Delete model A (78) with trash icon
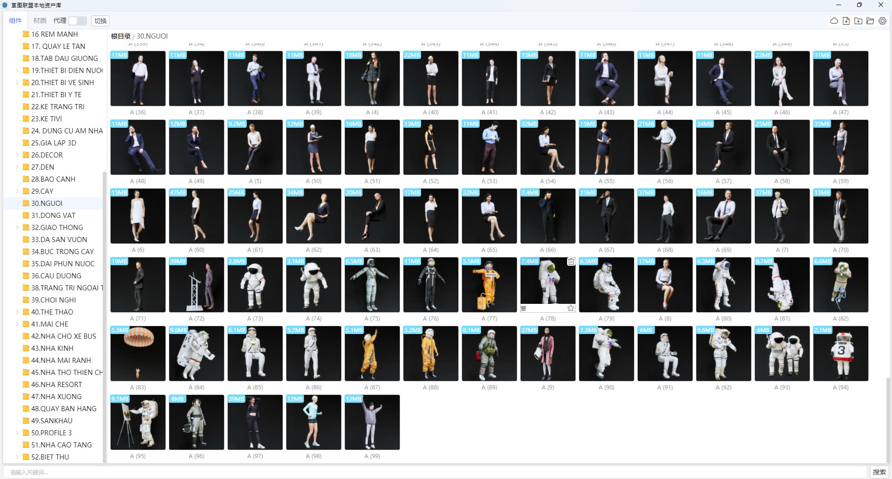892x479 pixels. point(571,262)
